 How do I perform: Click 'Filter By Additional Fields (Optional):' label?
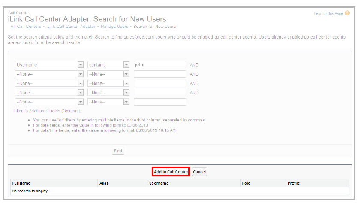(47, 111)
